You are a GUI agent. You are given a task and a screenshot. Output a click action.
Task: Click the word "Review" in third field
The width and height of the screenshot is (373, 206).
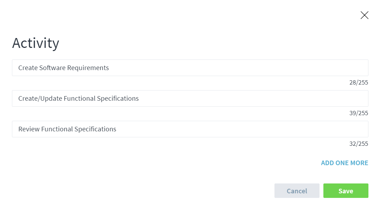click(x=29, y=129)
